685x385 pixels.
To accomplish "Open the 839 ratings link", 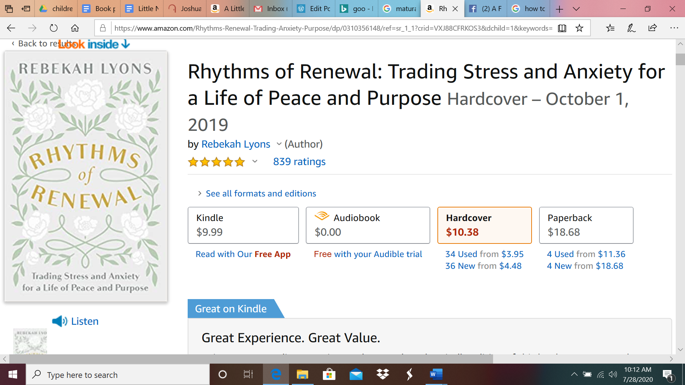I will [x=299, y=162].
